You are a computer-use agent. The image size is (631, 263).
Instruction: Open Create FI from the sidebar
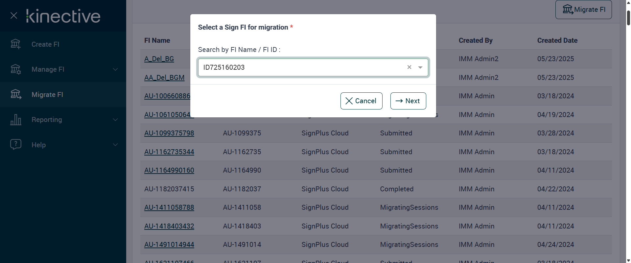[x=45, y=44]
